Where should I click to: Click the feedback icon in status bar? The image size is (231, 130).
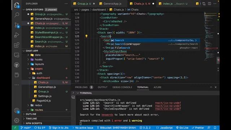[x=209, y=128]
